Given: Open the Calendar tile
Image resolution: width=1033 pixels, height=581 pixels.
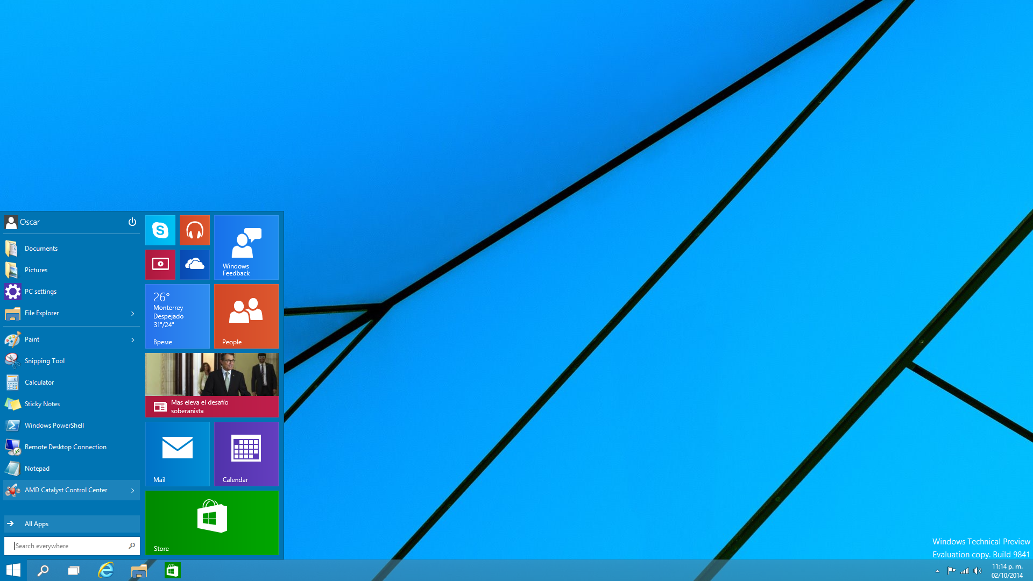Looking at the screenshot, I should coord(246,454).
